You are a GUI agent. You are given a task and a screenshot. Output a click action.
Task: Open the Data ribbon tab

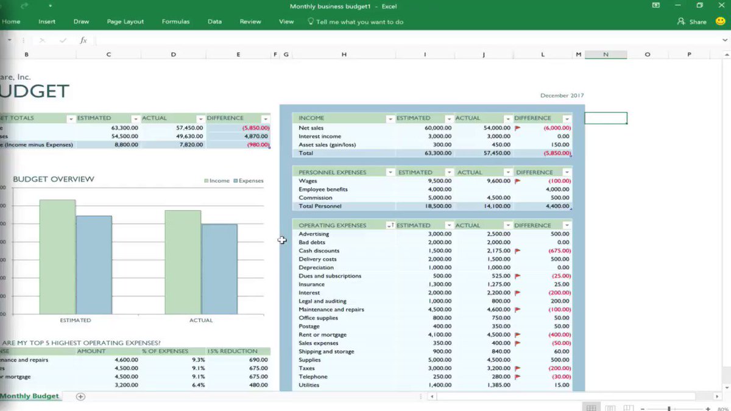pyautogui.click(x=214, y=21)
